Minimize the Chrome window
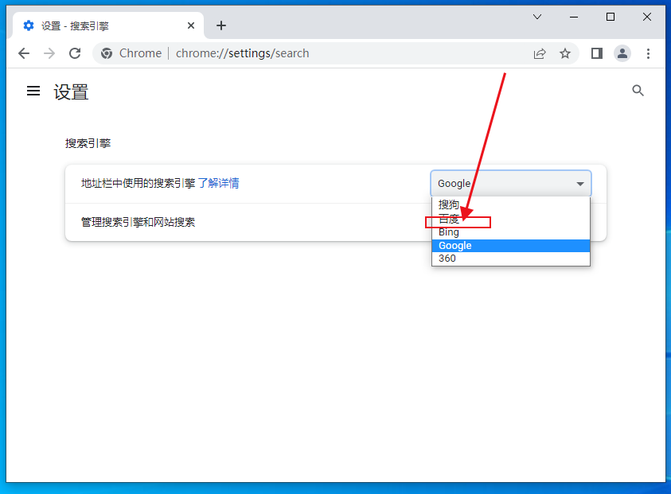Viewport: 671px width, 494px height. pos(574,18)
